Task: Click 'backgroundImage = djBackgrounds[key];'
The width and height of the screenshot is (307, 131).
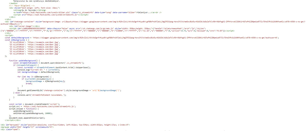Action: point(46,81)
